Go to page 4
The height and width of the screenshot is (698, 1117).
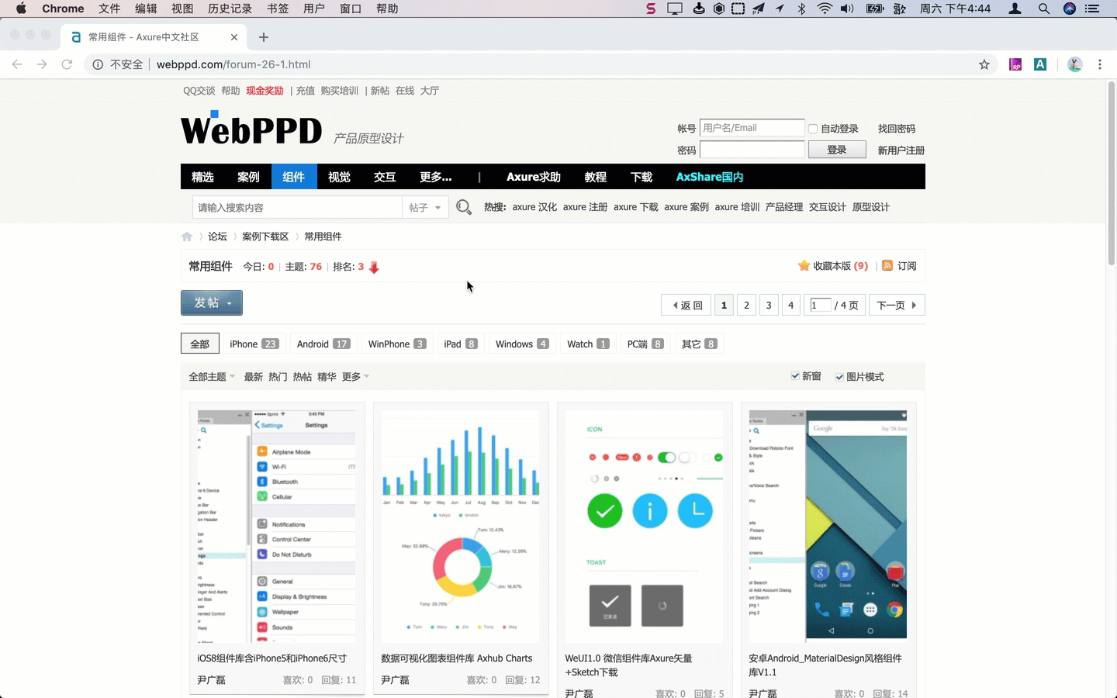(x=790, y=305)
